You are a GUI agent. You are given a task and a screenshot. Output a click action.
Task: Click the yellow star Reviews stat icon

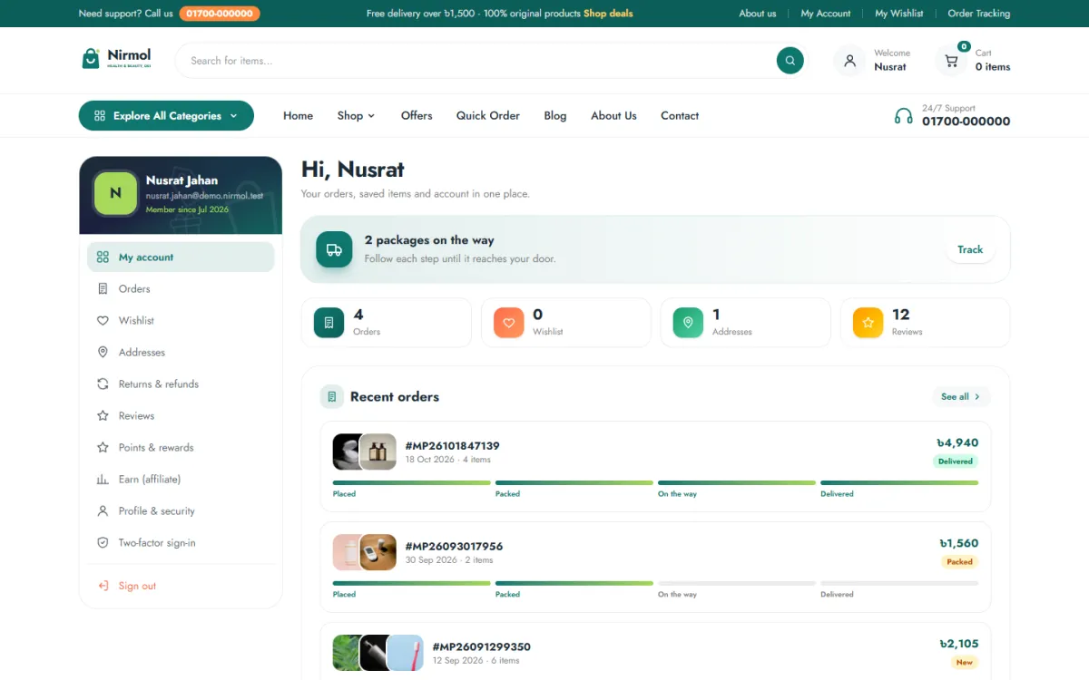[x=868, y=323]
